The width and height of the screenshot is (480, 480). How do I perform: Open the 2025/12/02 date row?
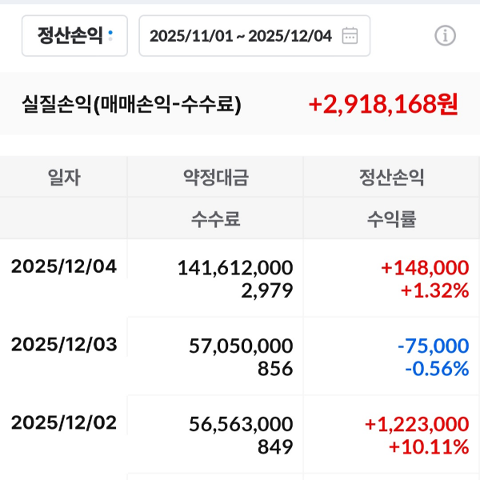(x=64, y=422)
